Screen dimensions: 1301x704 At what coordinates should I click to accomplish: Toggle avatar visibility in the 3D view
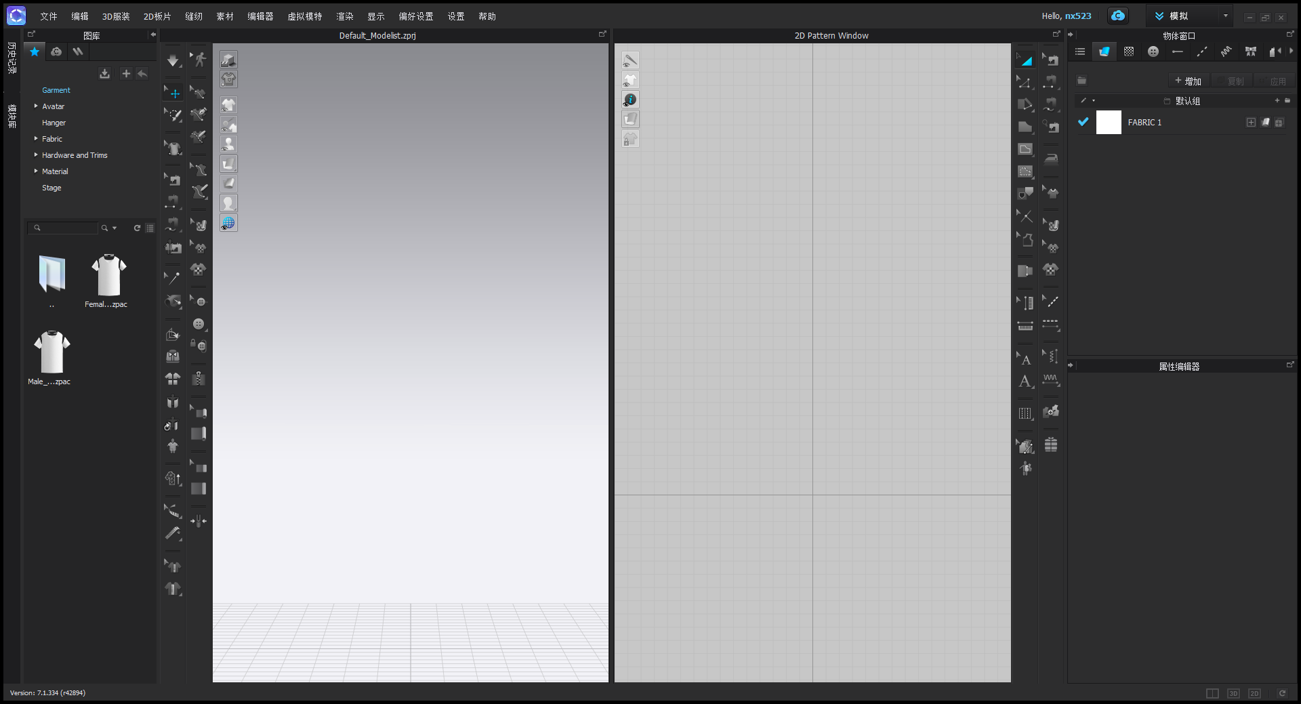[x=228, y=144]
